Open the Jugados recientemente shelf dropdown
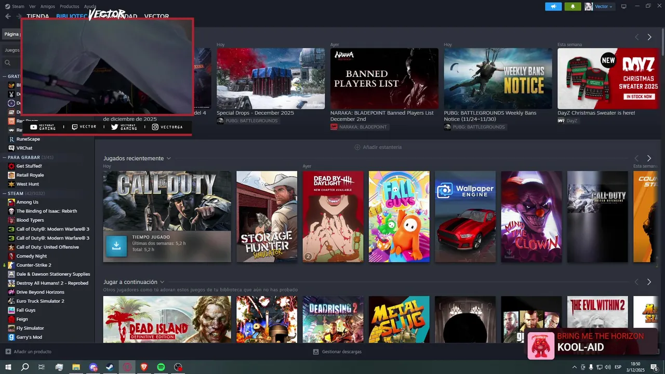The width and height of the screenshot is (665, 374). (168, 158)
